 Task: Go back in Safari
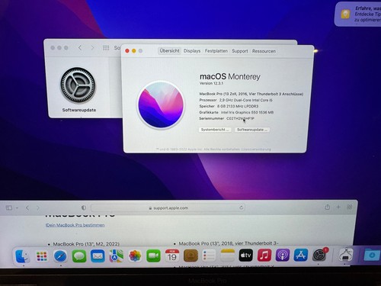click(27, 208)
